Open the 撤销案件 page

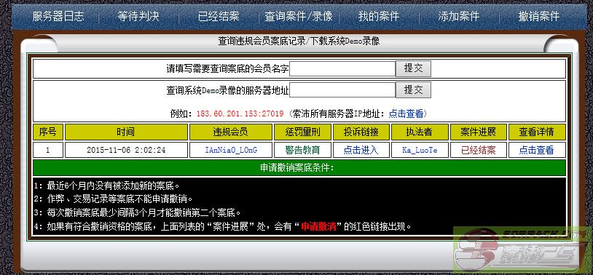(x=538, y=16)
